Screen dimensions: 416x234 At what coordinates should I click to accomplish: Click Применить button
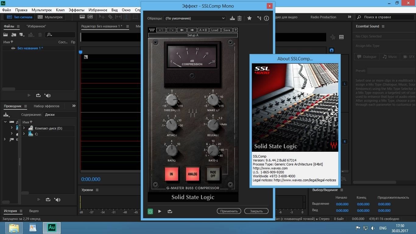[229, 211]
